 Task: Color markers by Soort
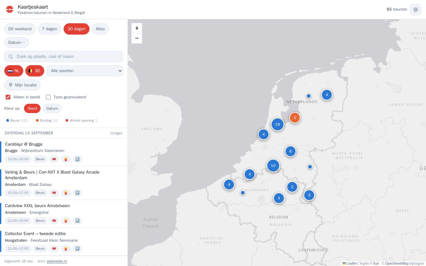coord(32,108)
